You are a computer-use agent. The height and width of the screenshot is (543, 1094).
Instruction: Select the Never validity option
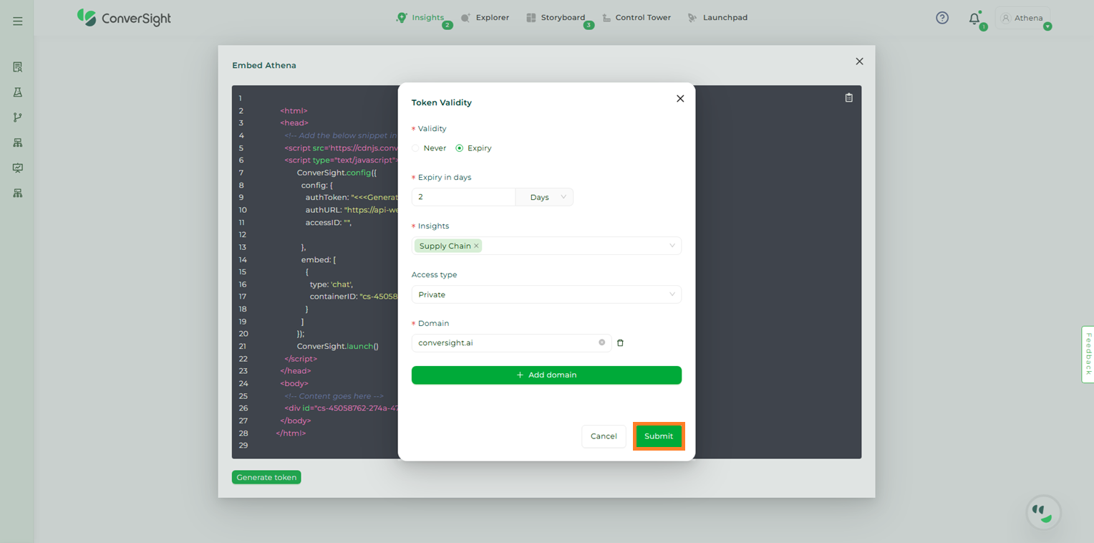click(416, 148)
